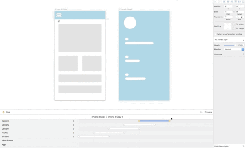Image resolution: width=245 pixels, height=148 pixels.
Task: Select the highlighted Option3 timeline bar
Action: pyautogui.click(x=154, y=121)
